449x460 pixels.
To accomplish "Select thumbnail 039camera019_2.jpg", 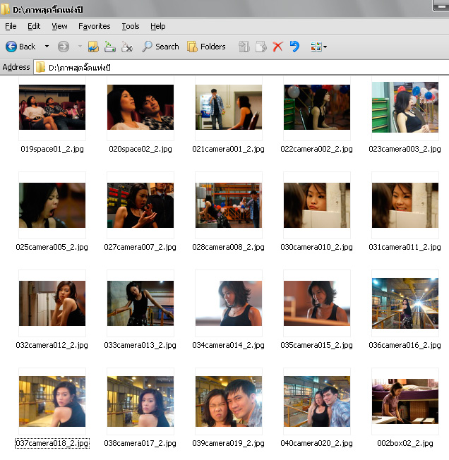I will click(x=229, y=401).
